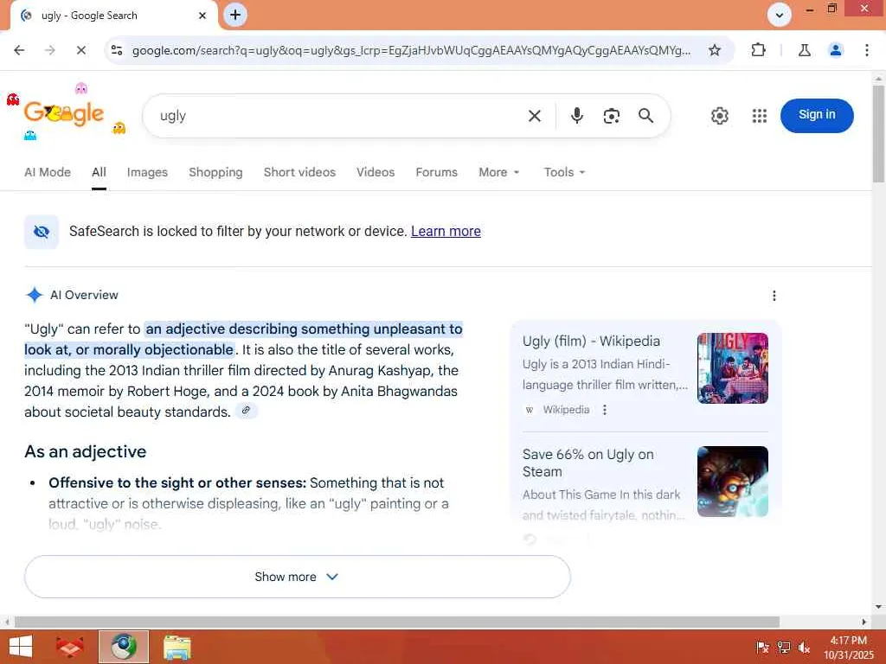This screenshot has height=664, width=886.
Task: Switch to Images tab
Action: click(147, 172)
